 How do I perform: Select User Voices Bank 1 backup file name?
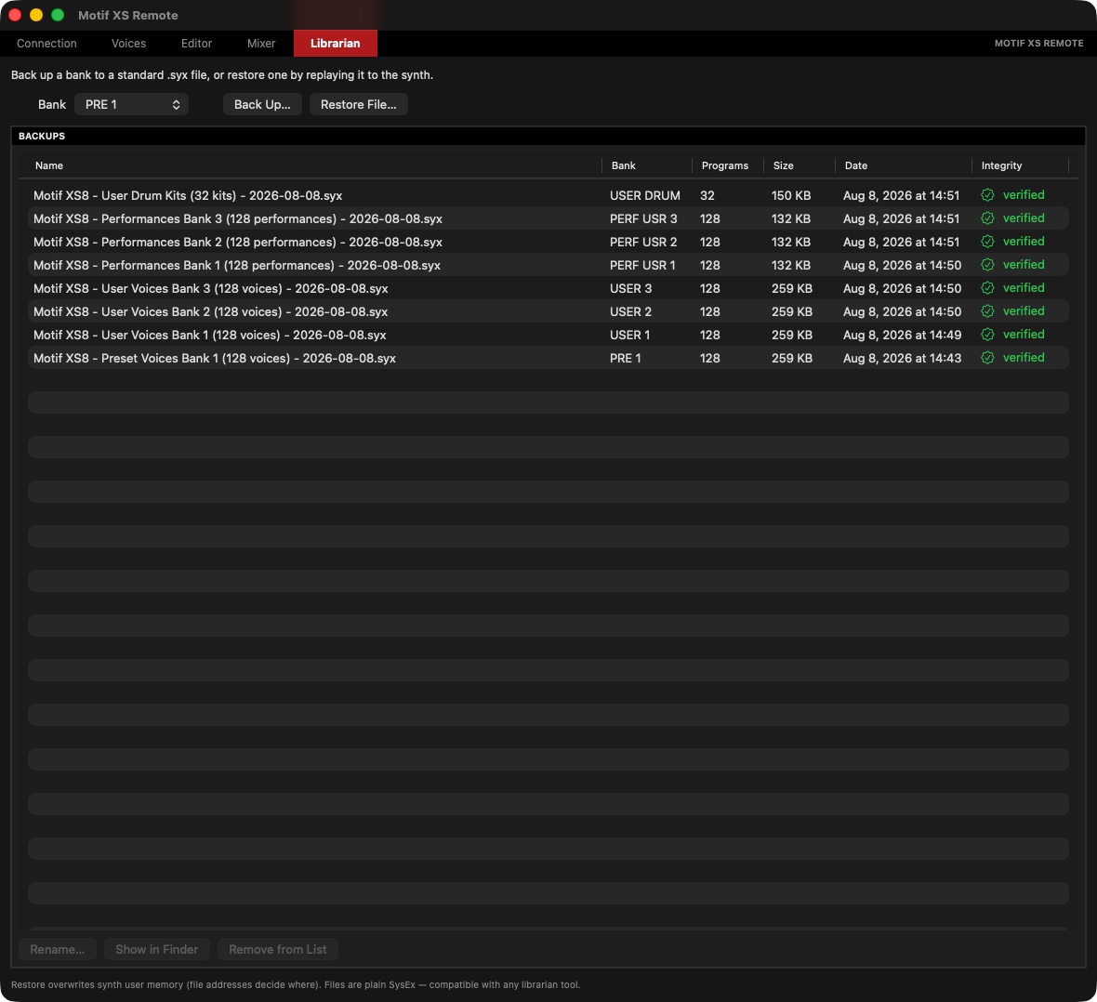pos(210,335)
